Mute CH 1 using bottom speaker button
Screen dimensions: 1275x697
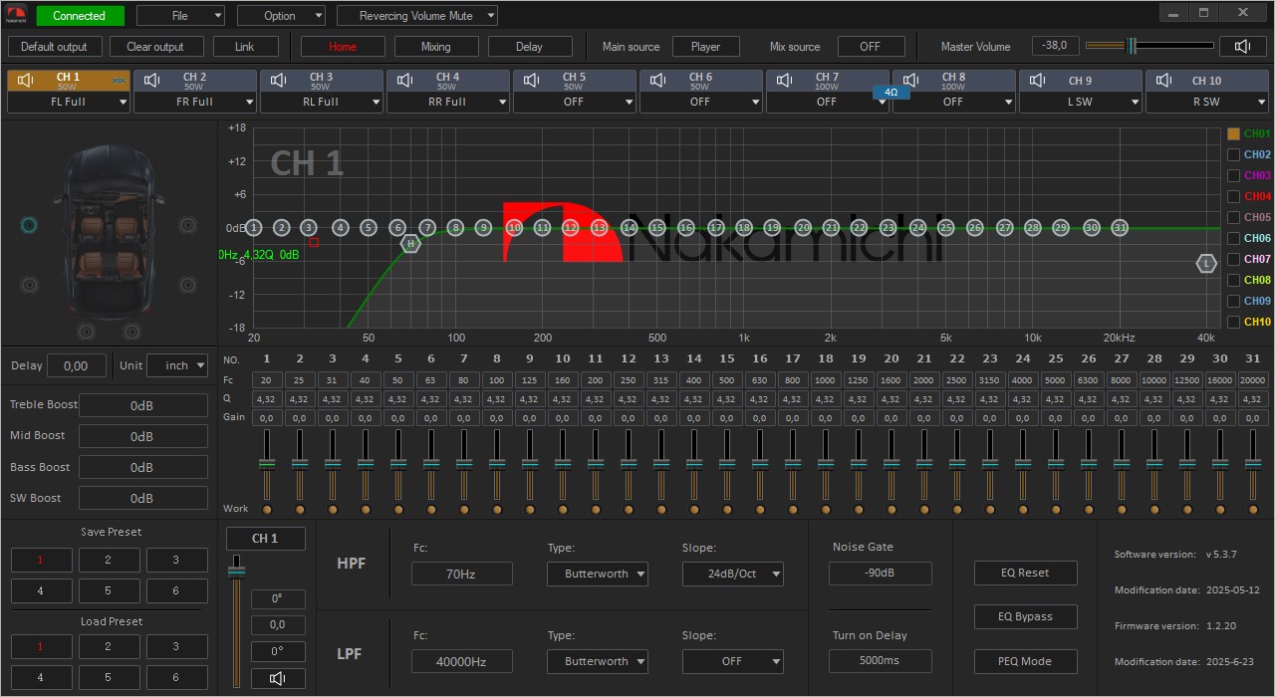pos(278,678)
